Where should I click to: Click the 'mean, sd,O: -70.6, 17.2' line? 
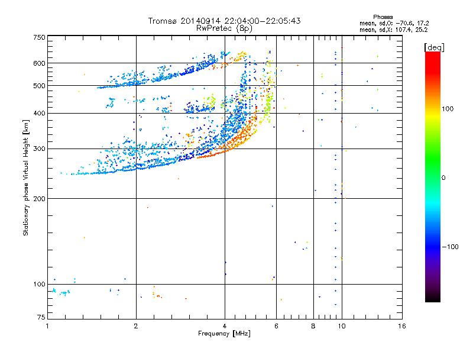tap(394, 23)
